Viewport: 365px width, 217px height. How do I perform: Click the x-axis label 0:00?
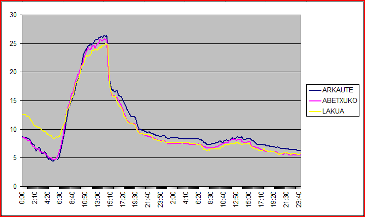tap(22, 198)
